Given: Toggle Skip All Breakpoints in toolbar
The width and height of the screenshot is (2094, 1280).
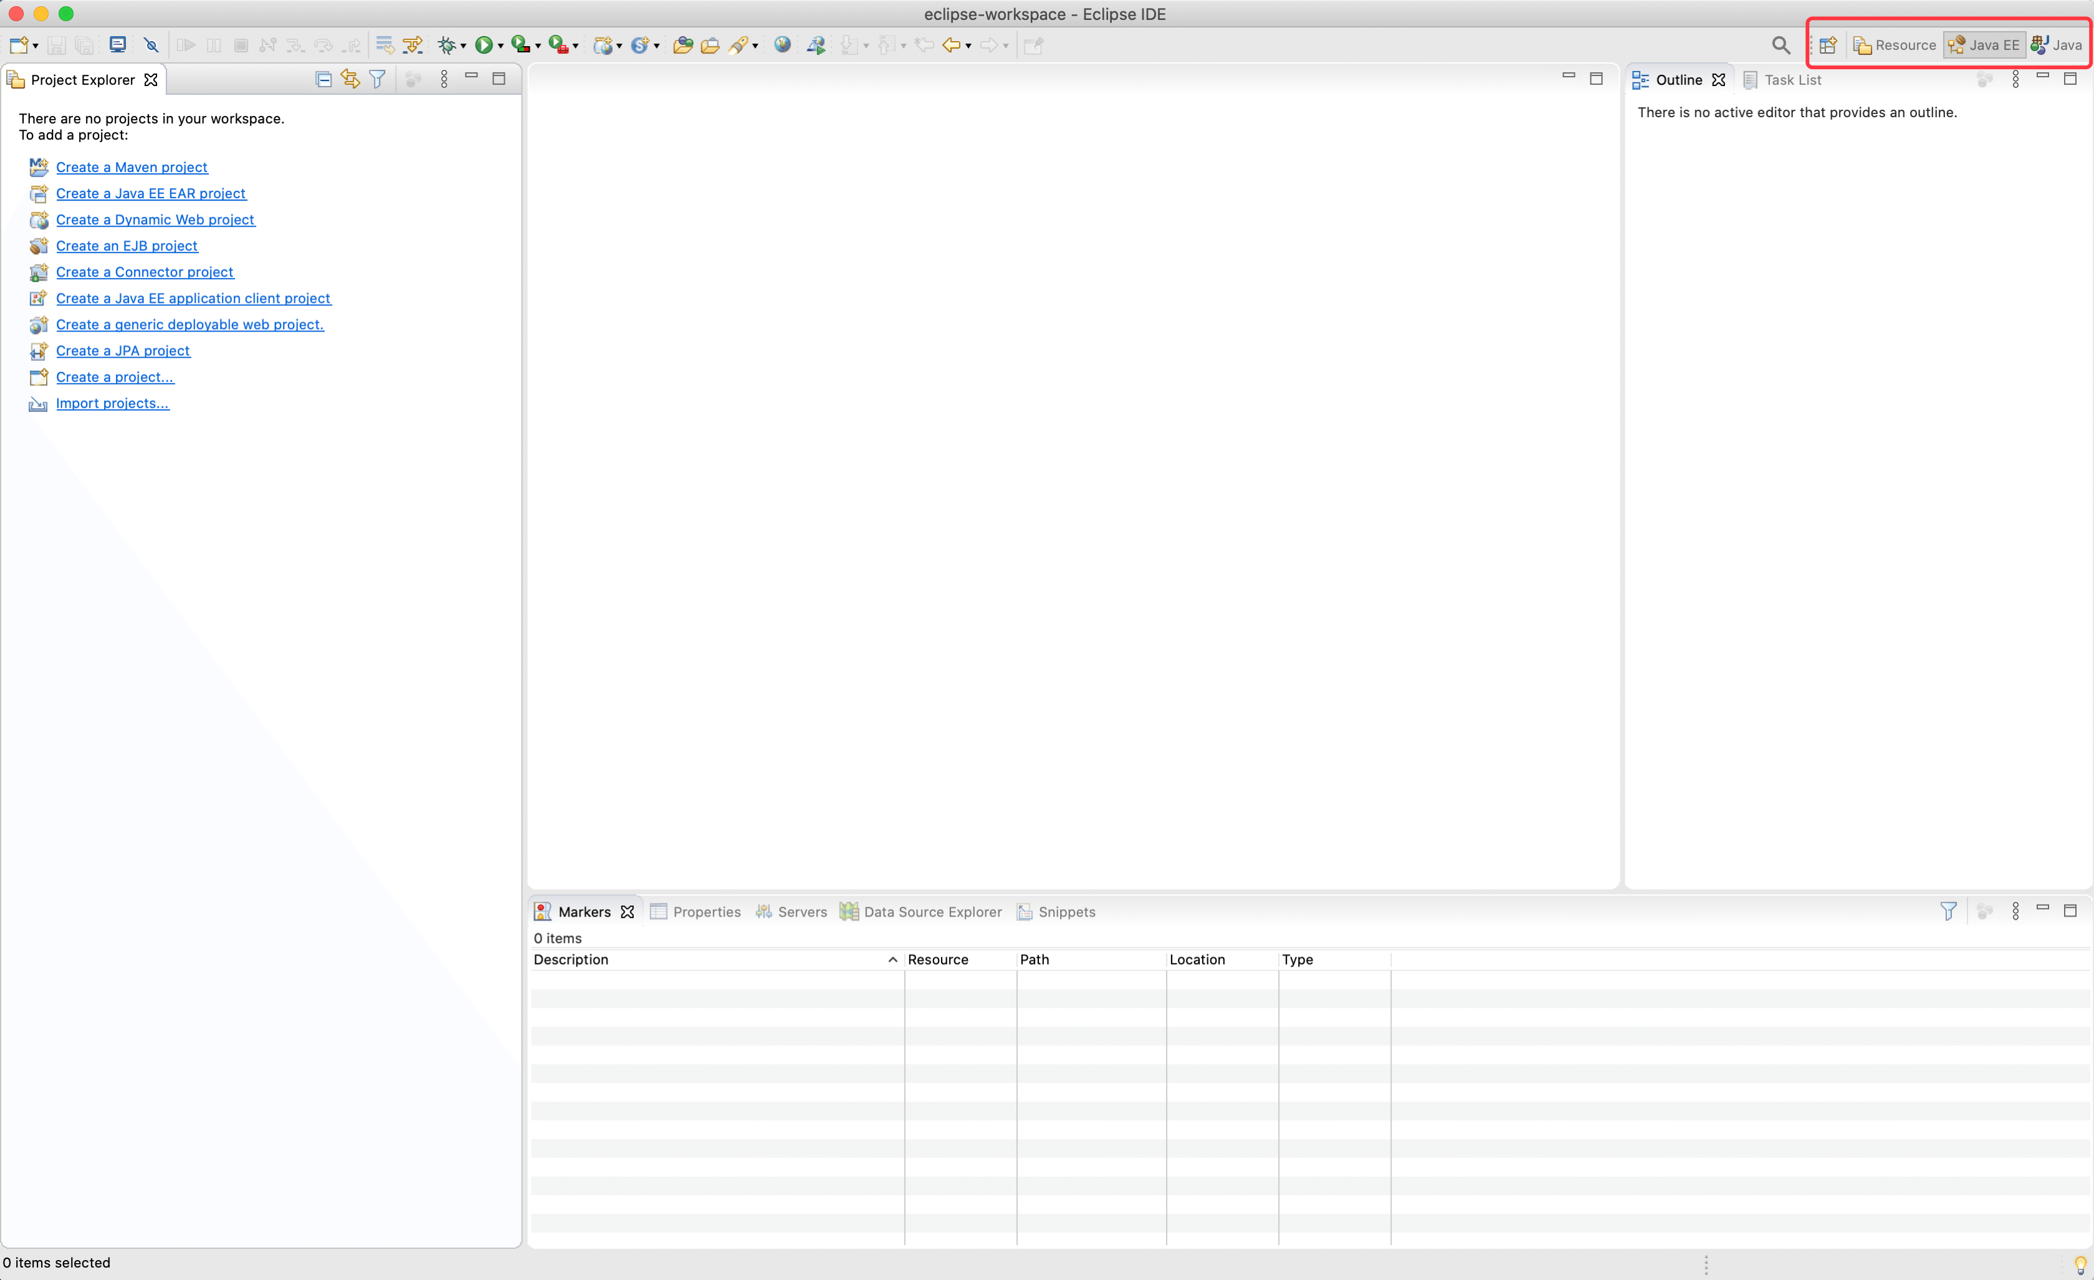Looking at the screenshot, I should tap(151, 45).
